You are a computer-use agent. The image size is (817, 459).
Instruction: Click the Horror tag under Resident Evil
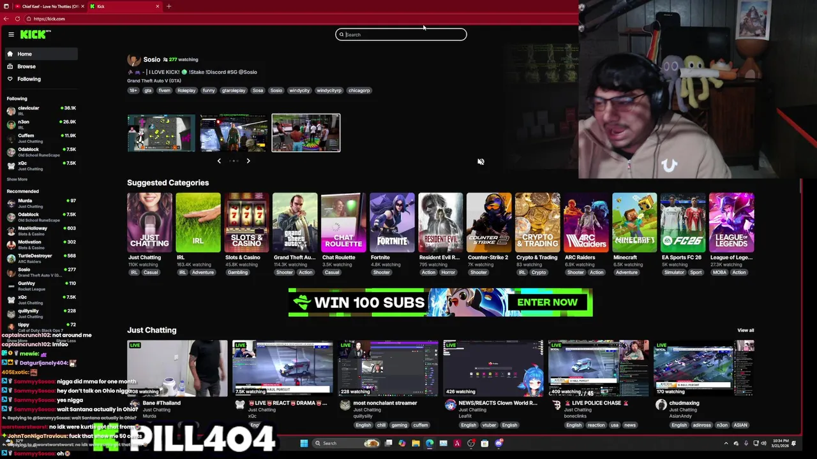(x=448, y=272)
